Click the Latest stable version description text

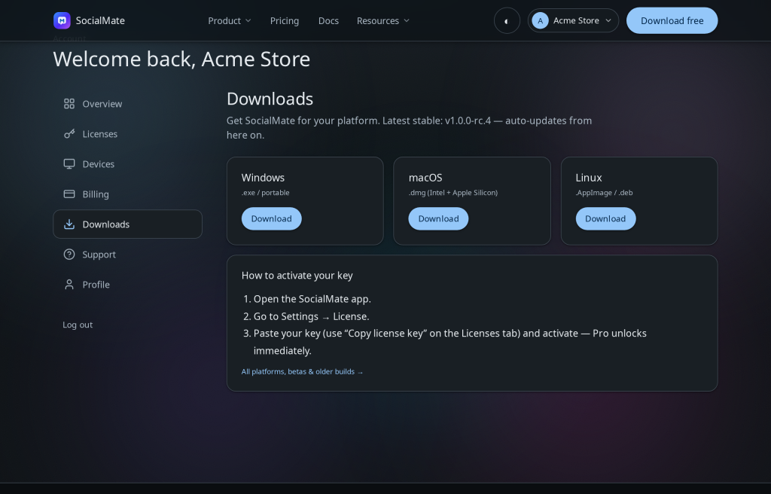click(409, 127)
